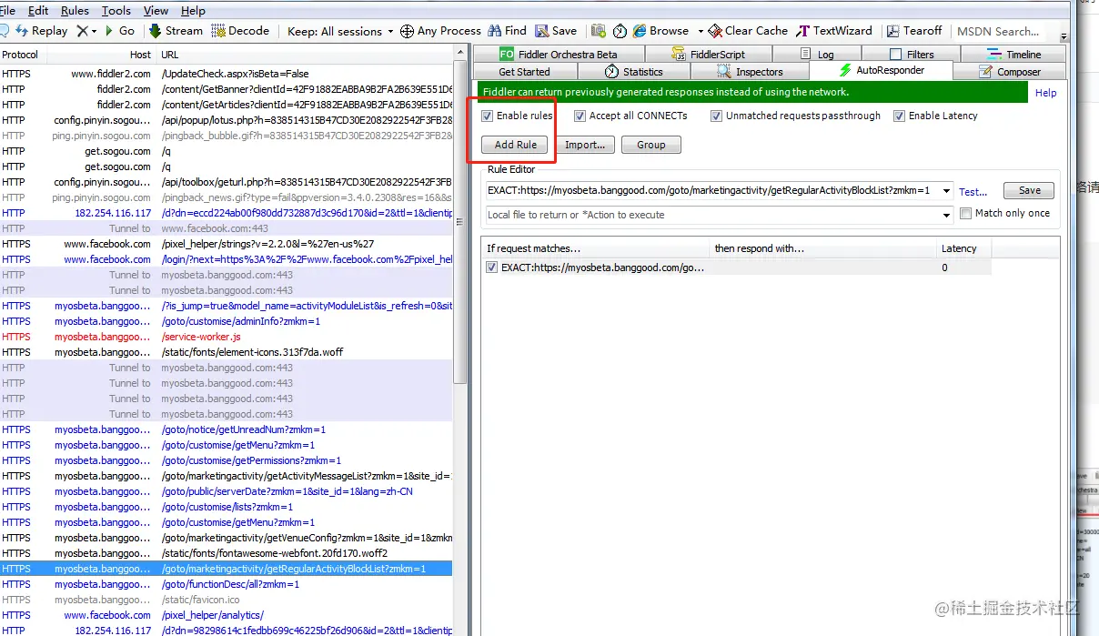
Task: Switch to the Timeline tab
Action: click(x=1014, y=55)
